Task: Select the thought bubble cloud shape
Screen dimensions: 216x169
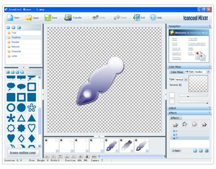Action: tap(11, 87)
